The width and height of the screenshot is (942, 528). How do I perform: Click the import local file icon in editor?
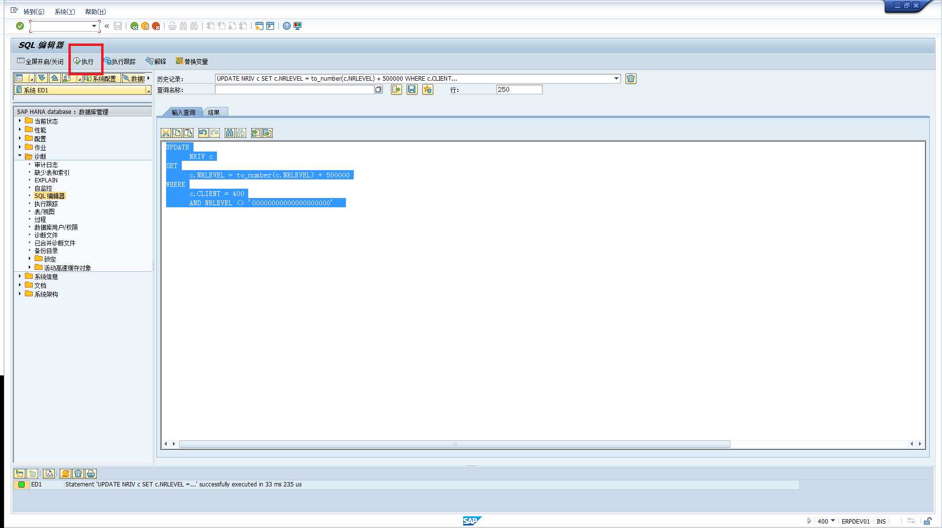256,133
